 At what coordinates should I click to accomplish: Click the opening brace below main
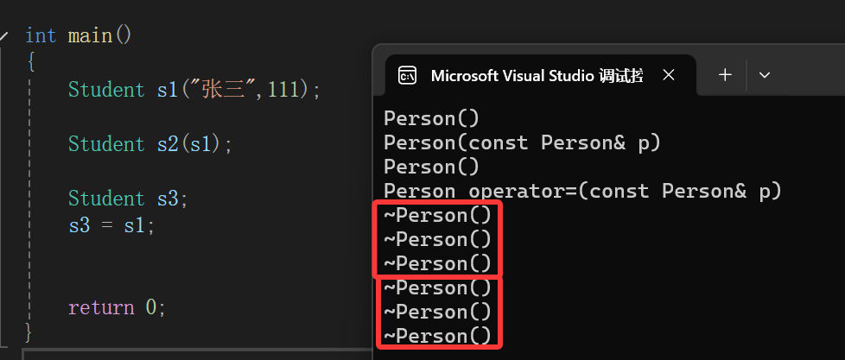31,62
